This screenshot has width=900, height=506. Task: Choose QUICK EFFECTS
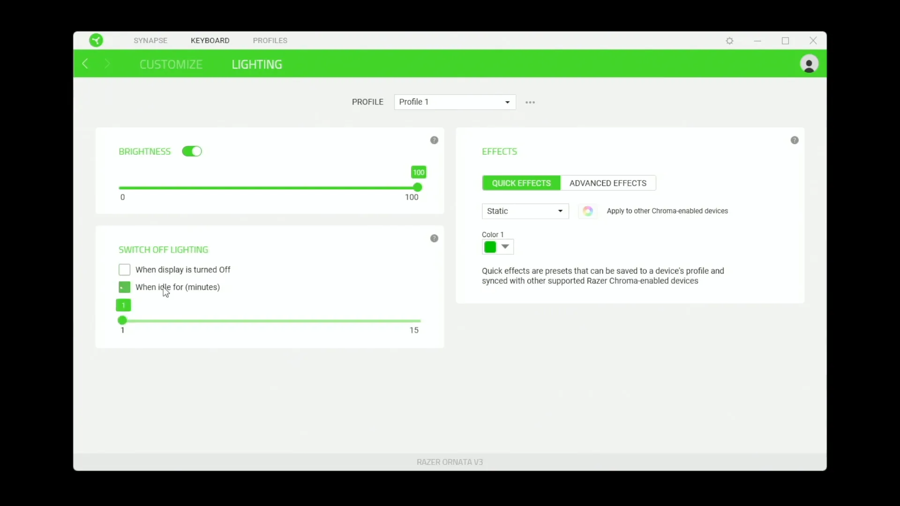(x=521, y=183)
